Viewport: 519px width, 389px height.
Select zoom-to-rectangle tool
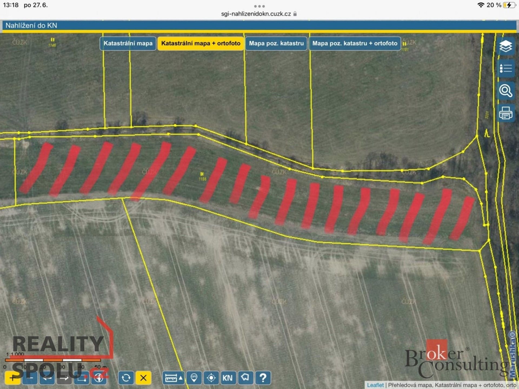[x=82, y=378]
